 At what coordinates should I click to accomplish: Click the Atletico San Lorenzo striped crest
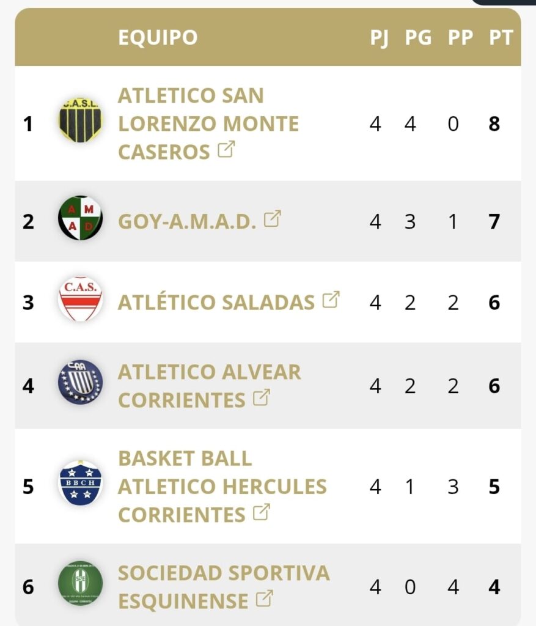coord(80,120)
